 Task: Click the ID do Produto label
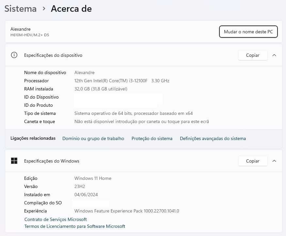point(39,105)
